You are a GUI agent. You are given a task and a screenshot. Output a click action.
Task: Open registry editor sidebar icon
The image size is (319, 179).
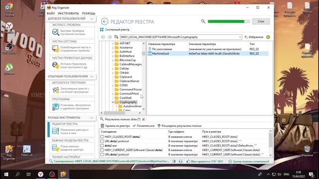pos(55,131)
